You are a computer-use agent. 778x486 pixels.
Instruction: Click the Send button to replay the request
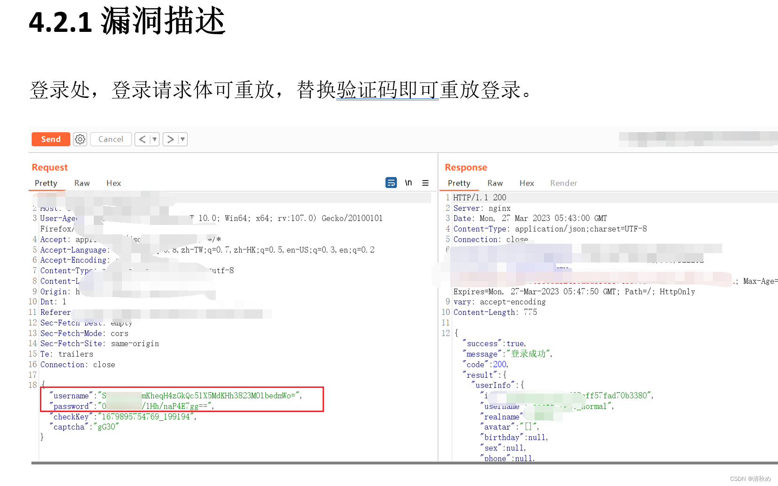pos(51,139)
